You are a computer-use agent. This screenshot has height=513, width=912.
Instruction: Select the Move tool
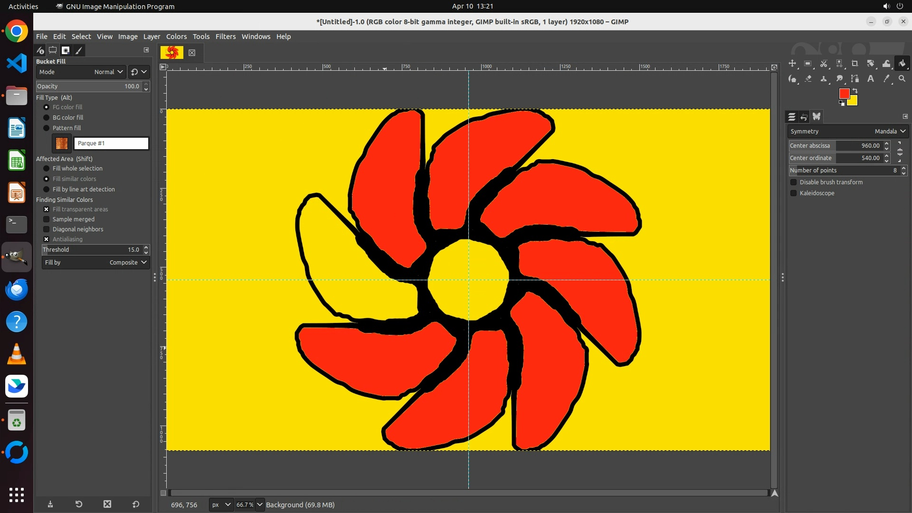(792, 64)
